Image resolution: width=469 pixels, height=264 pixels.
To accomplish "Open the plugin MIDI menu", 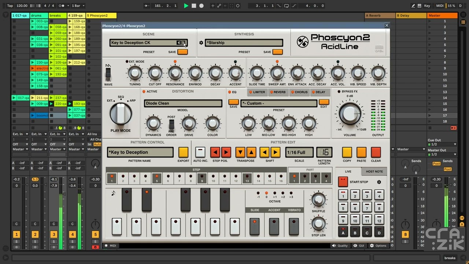I will pyautogui.click(x=110, y=246).
